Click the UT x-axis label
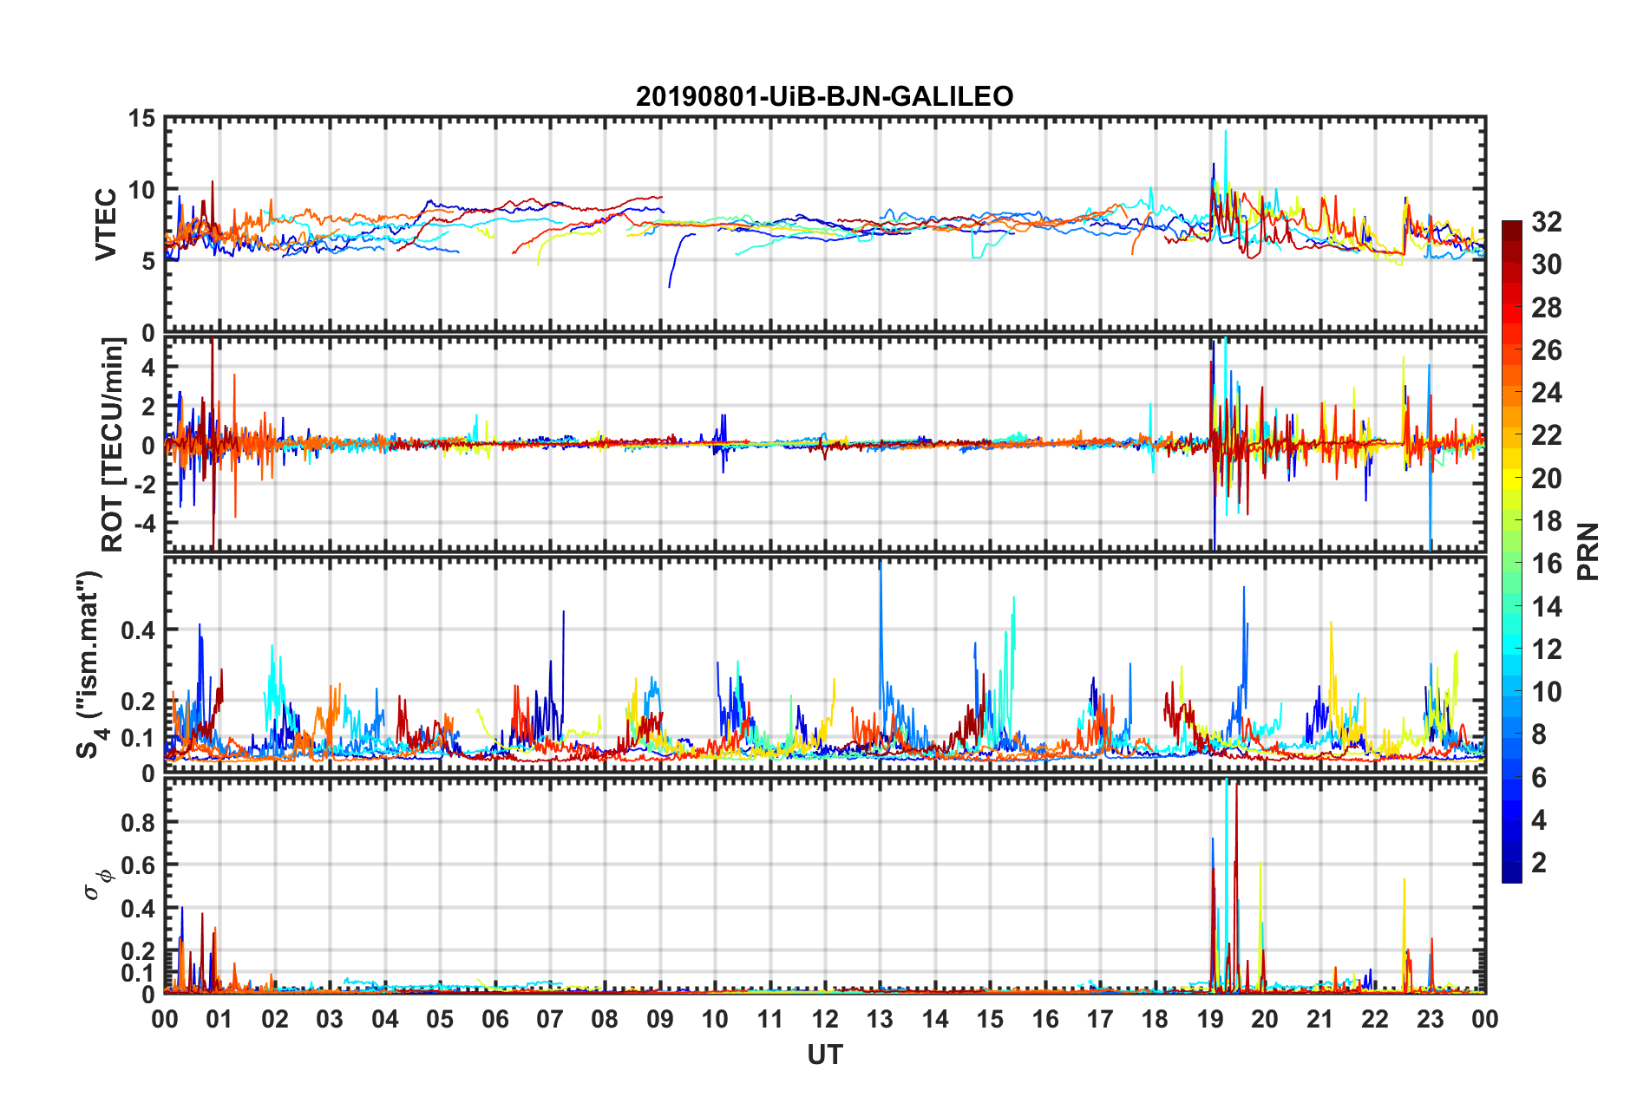Viewport: 1650px width, 1103px height. (x=825, y=1055)
